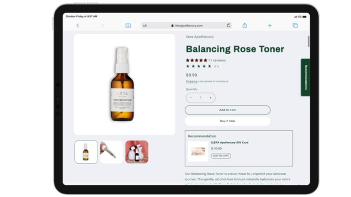Open the green Recommendations side tab

point(306,77)
